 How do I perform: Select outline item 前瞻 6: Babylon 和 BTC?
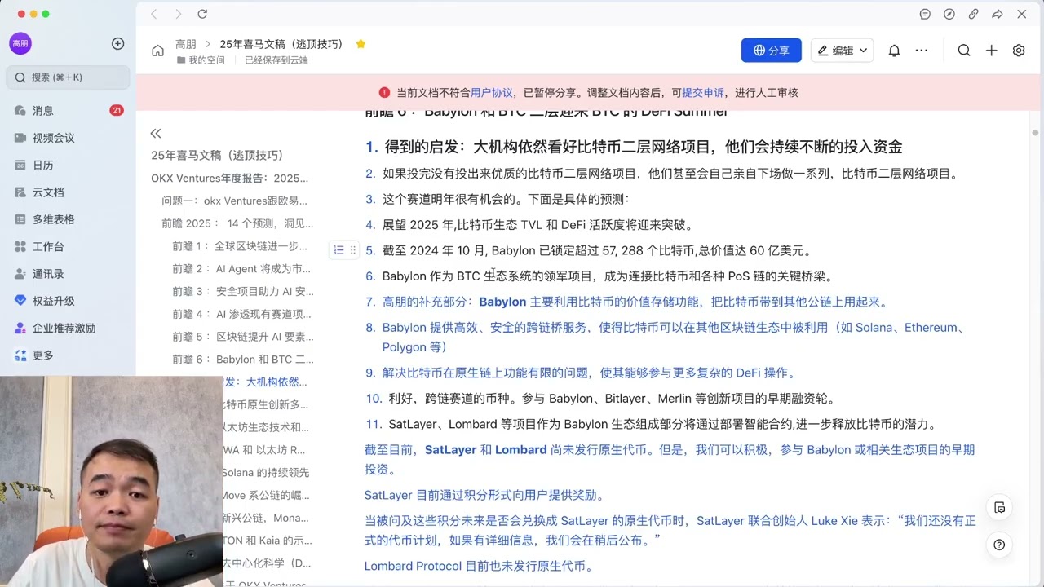pos(243,360)
